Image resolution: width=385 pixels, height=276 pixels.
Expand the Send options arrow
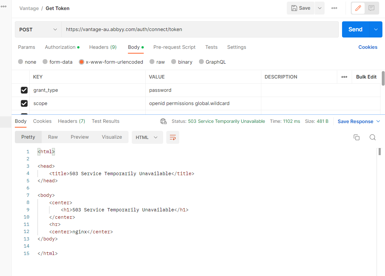(376, 29)
